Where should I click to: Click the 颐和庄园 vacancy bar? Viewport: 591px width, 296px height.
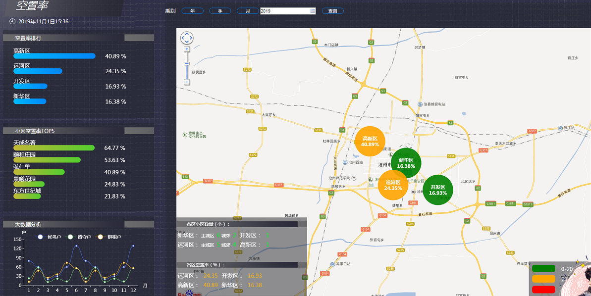[47, 160]
